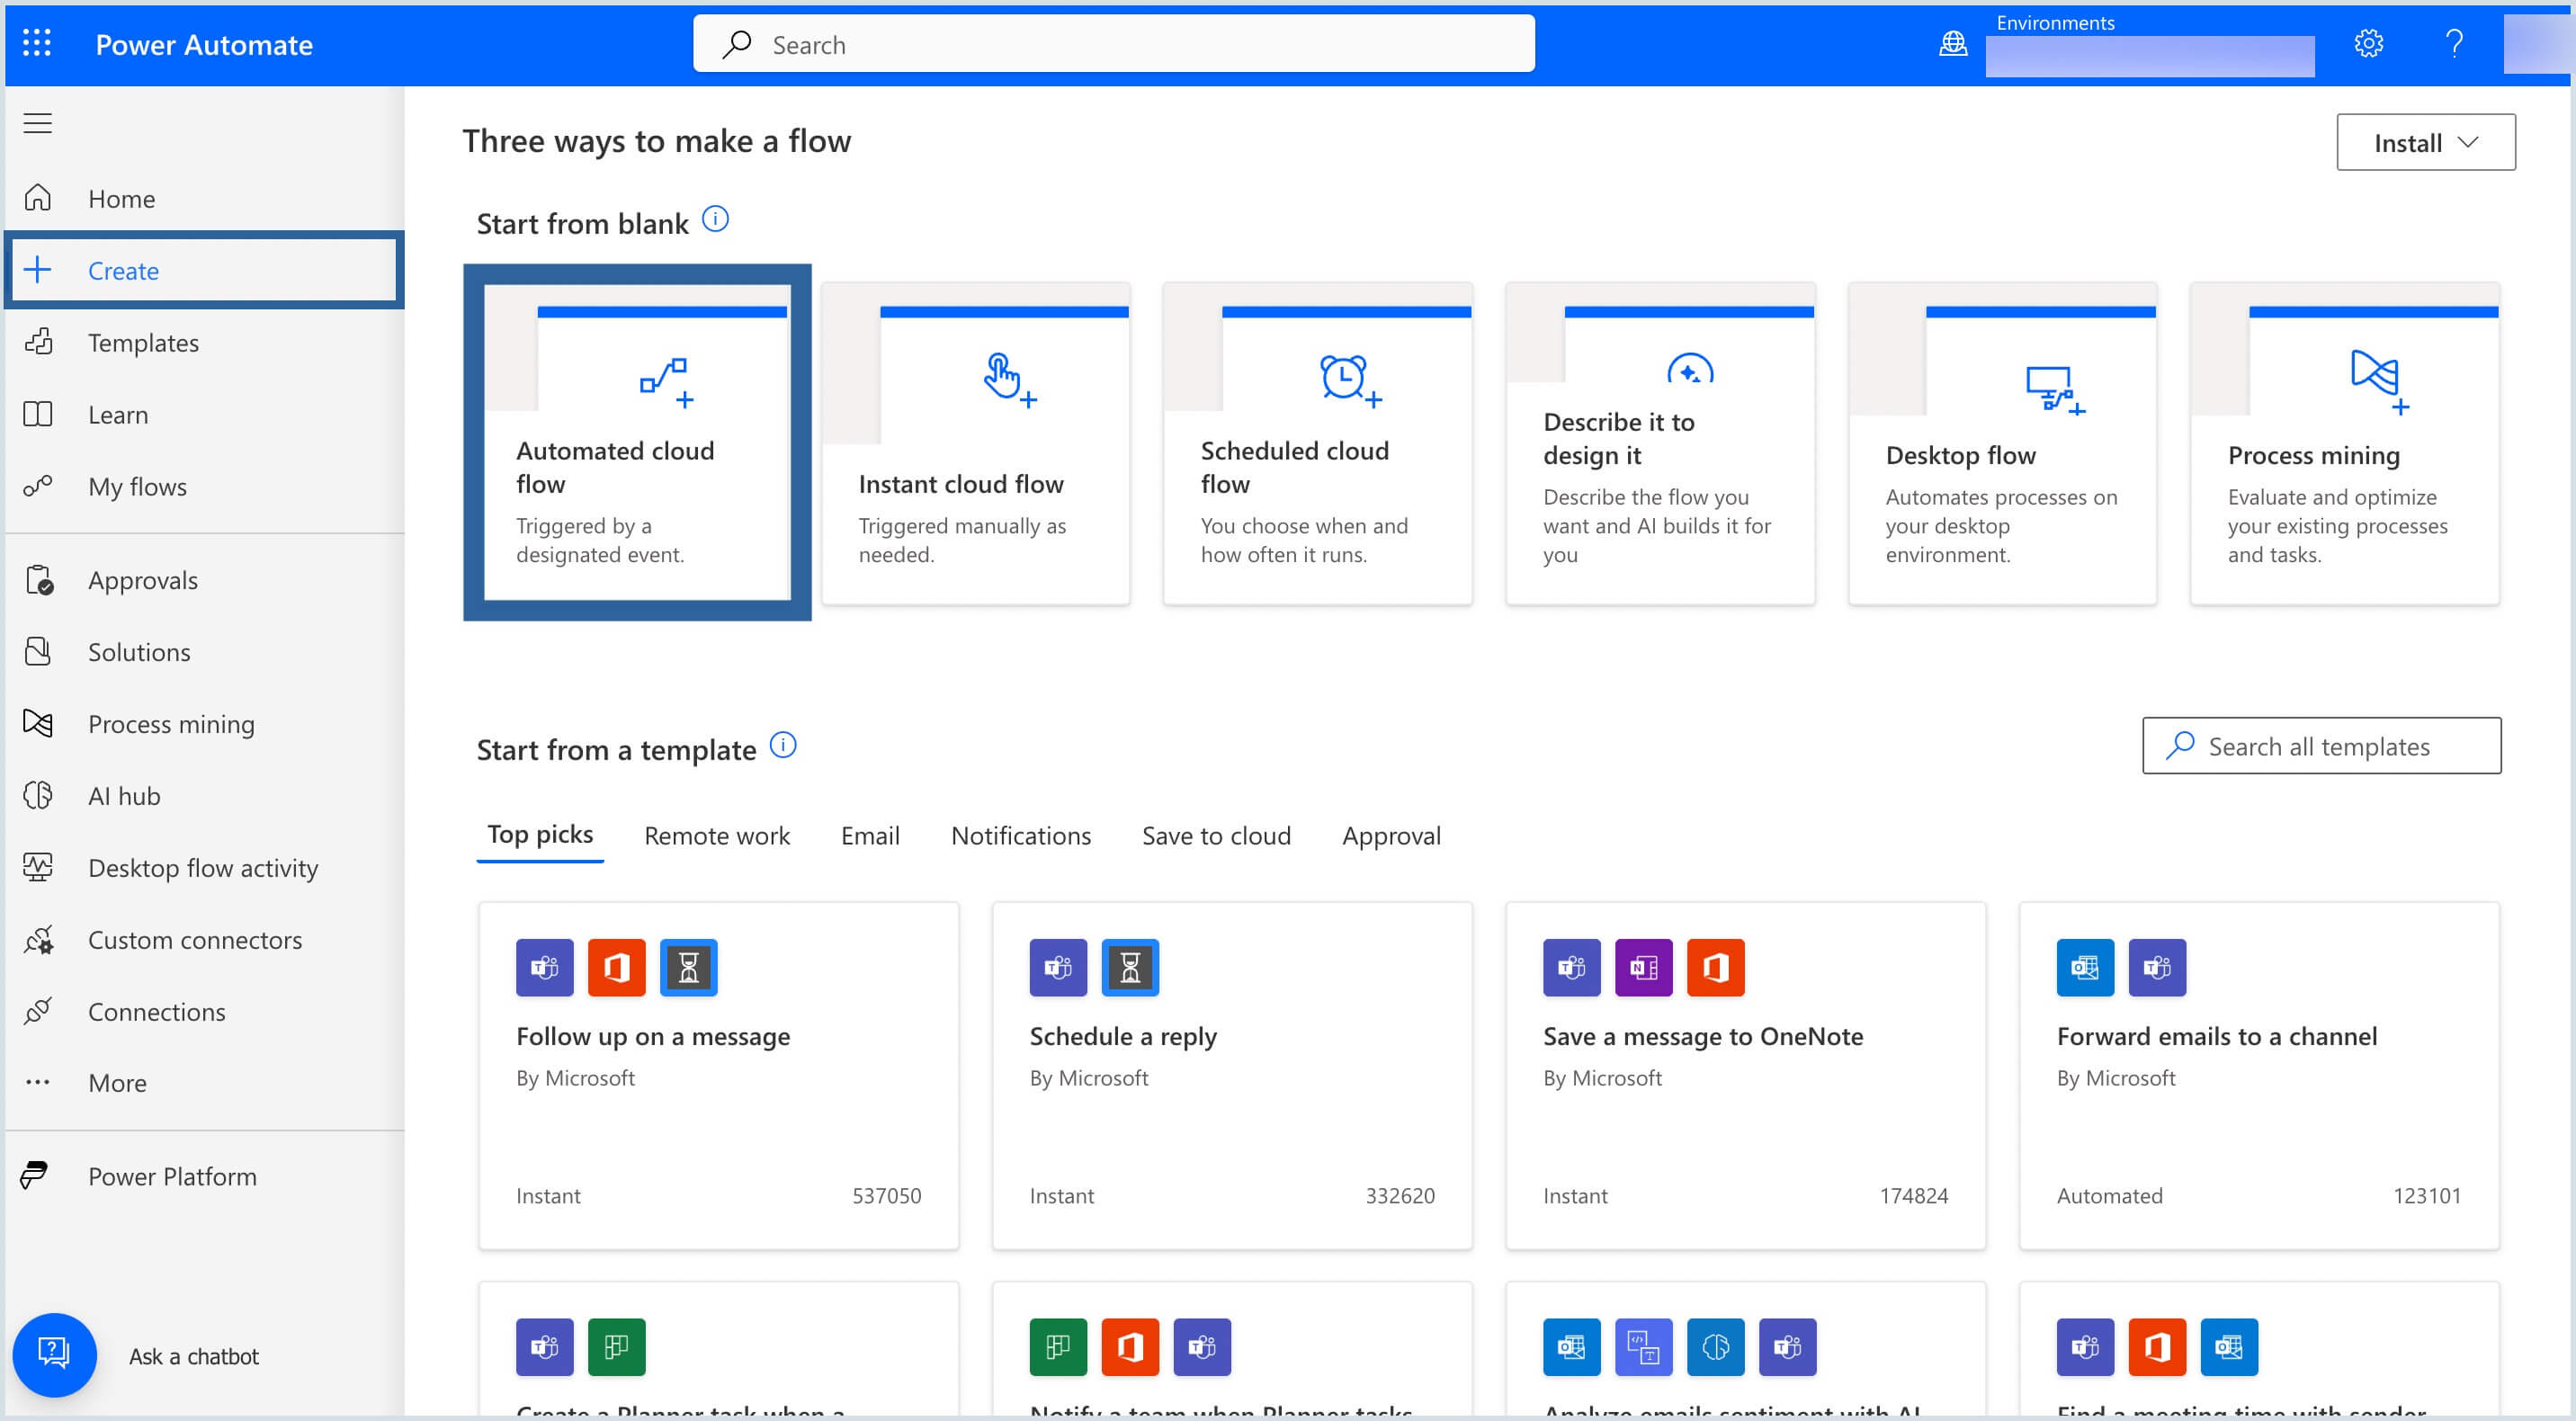Expand the More item in sidebar

[x=117, y=1083]
